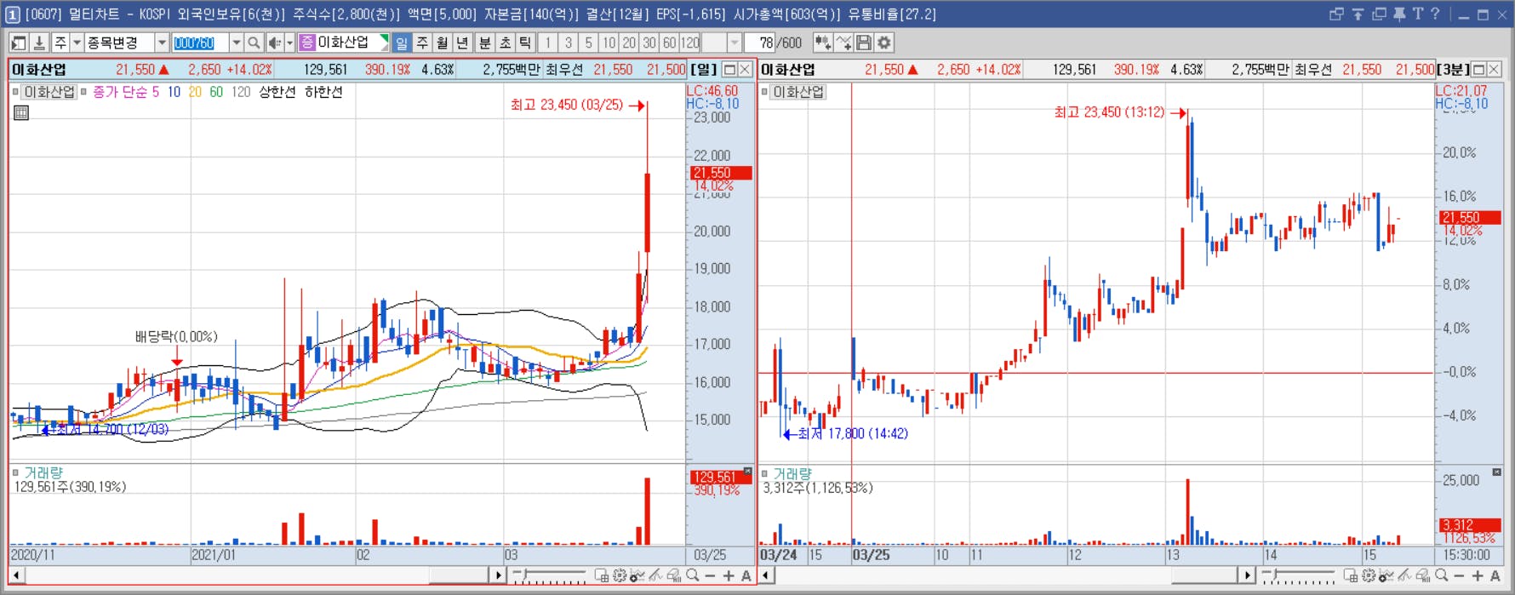Select the 30 minute interval button
Screen dimensions: 1515x595
pos(649,43)
